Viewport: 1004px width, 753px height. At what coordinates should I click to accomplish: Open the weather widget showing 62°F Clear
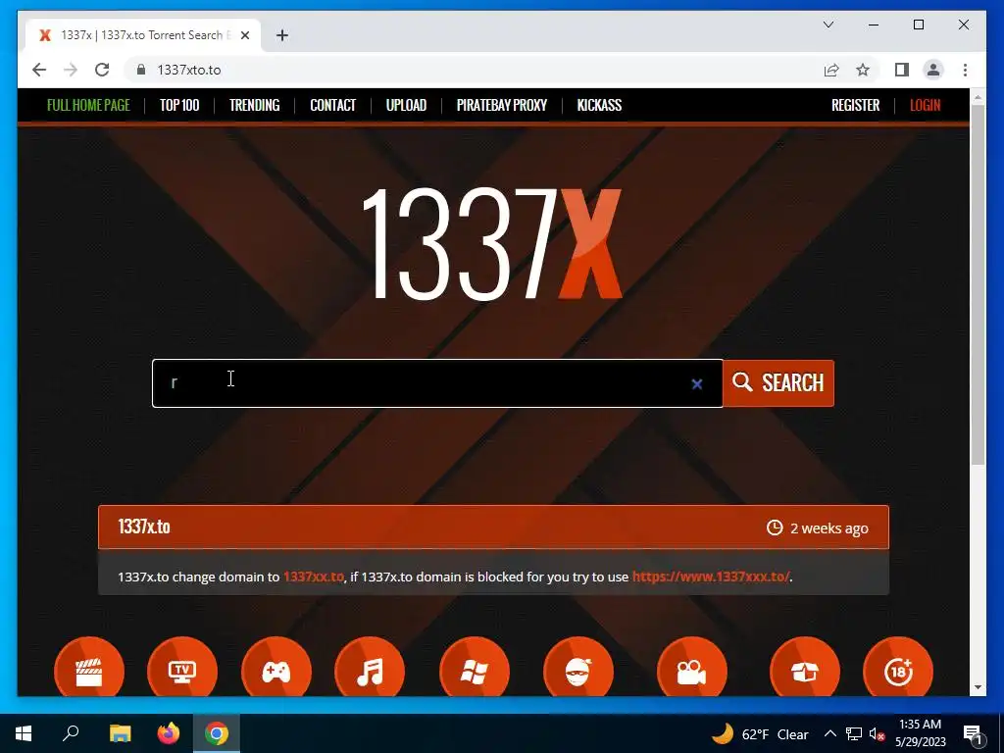[x=760, y=733]
